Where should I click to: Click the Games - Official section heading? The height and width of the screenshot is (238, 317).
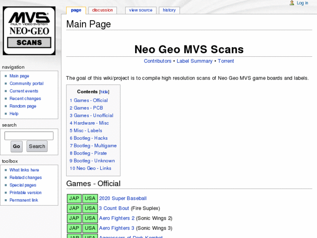[93, 183]
